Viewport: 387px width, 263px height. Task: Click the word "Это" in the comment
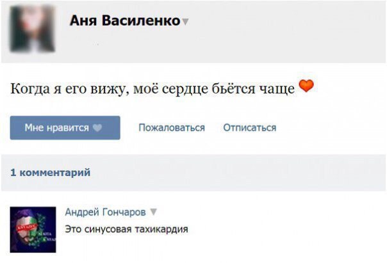[73, 229]
